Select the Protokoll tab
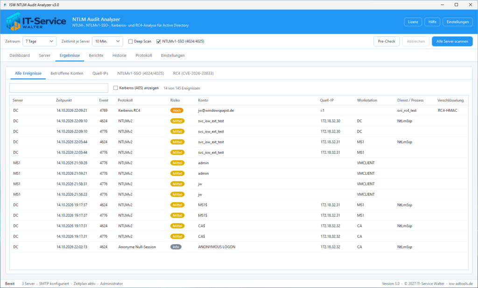This screenshot has width=478, height=288. click(144, 55)
